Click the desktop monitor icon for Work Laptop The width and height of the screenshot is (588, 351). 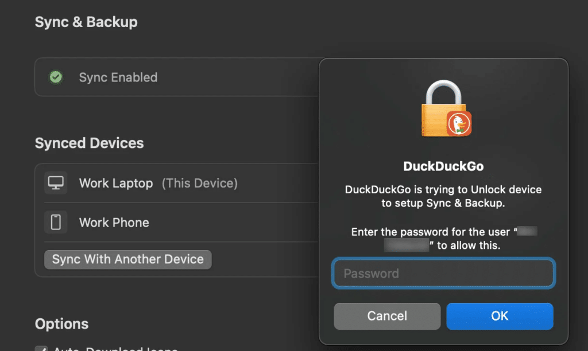(56, 183)
